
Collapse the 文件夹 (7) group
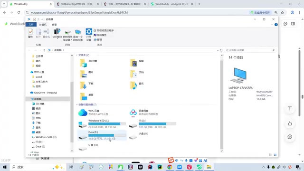click(x=77, y=55)
